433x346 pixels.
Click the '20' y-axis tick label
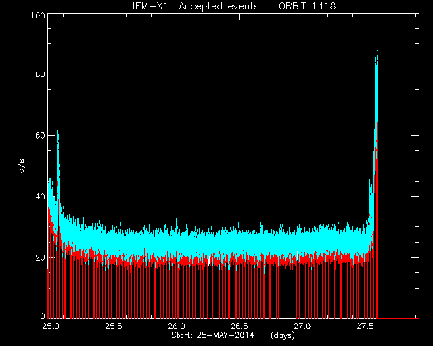pyautogui.click(x=41, y=257)
